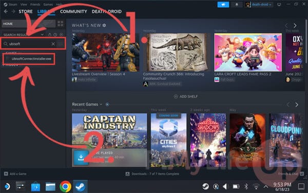The width and height of the screenshot is (308, 193).
Task: Click Captain of Industry install download button
Action: pyautogui.click(x=81, y=157)
